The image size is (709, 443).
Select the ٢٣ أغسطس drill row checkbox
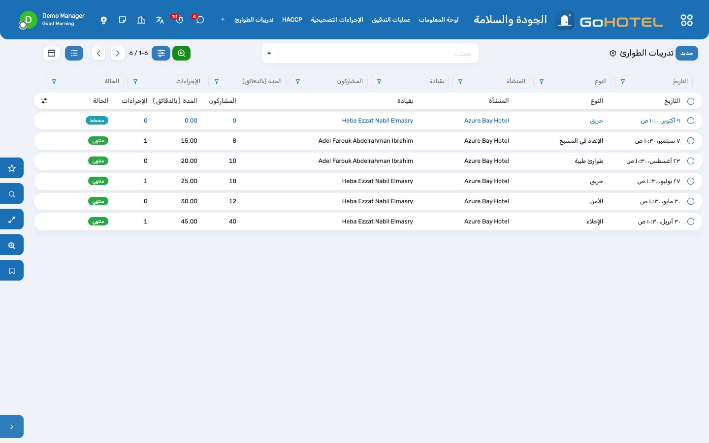[x=691, y=161]
